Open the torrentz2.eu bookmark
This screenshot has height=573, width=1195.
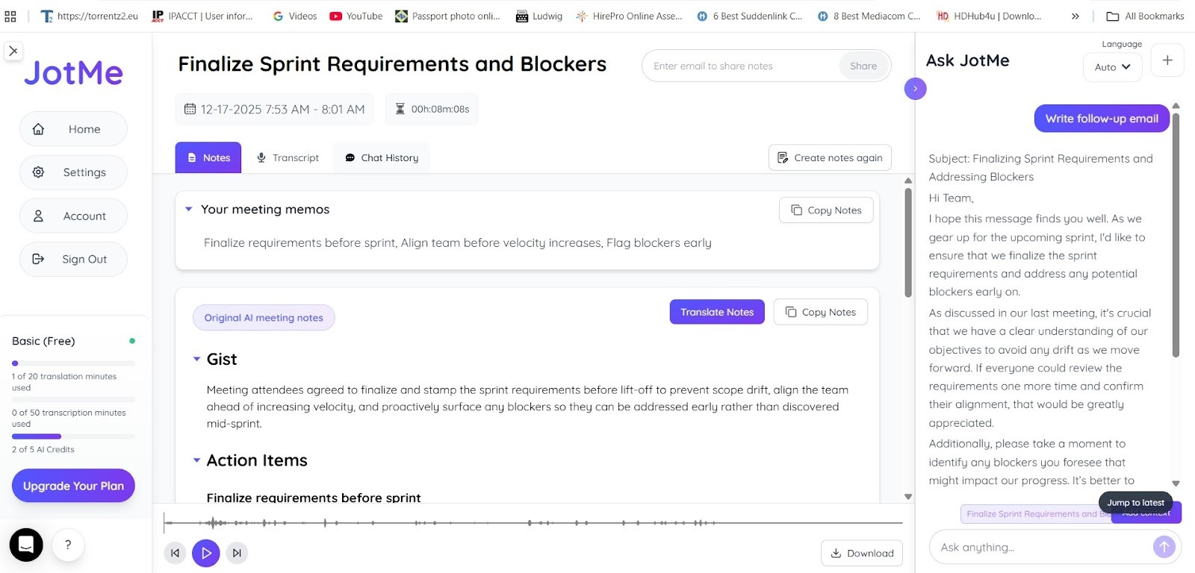(90, 16)
